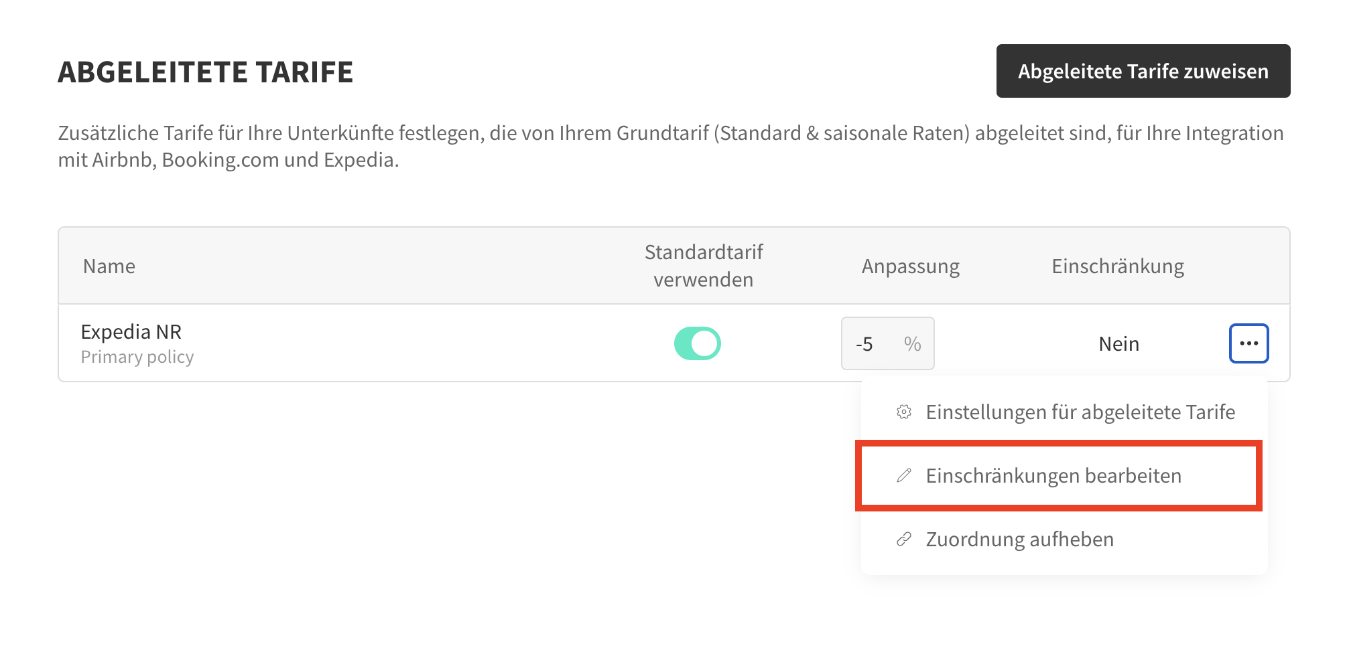Viewport: 1347px width, 648px height.
Task: Toggle Standardtarif verwenden for Expedia NR
Action: [x=697, y=343]
